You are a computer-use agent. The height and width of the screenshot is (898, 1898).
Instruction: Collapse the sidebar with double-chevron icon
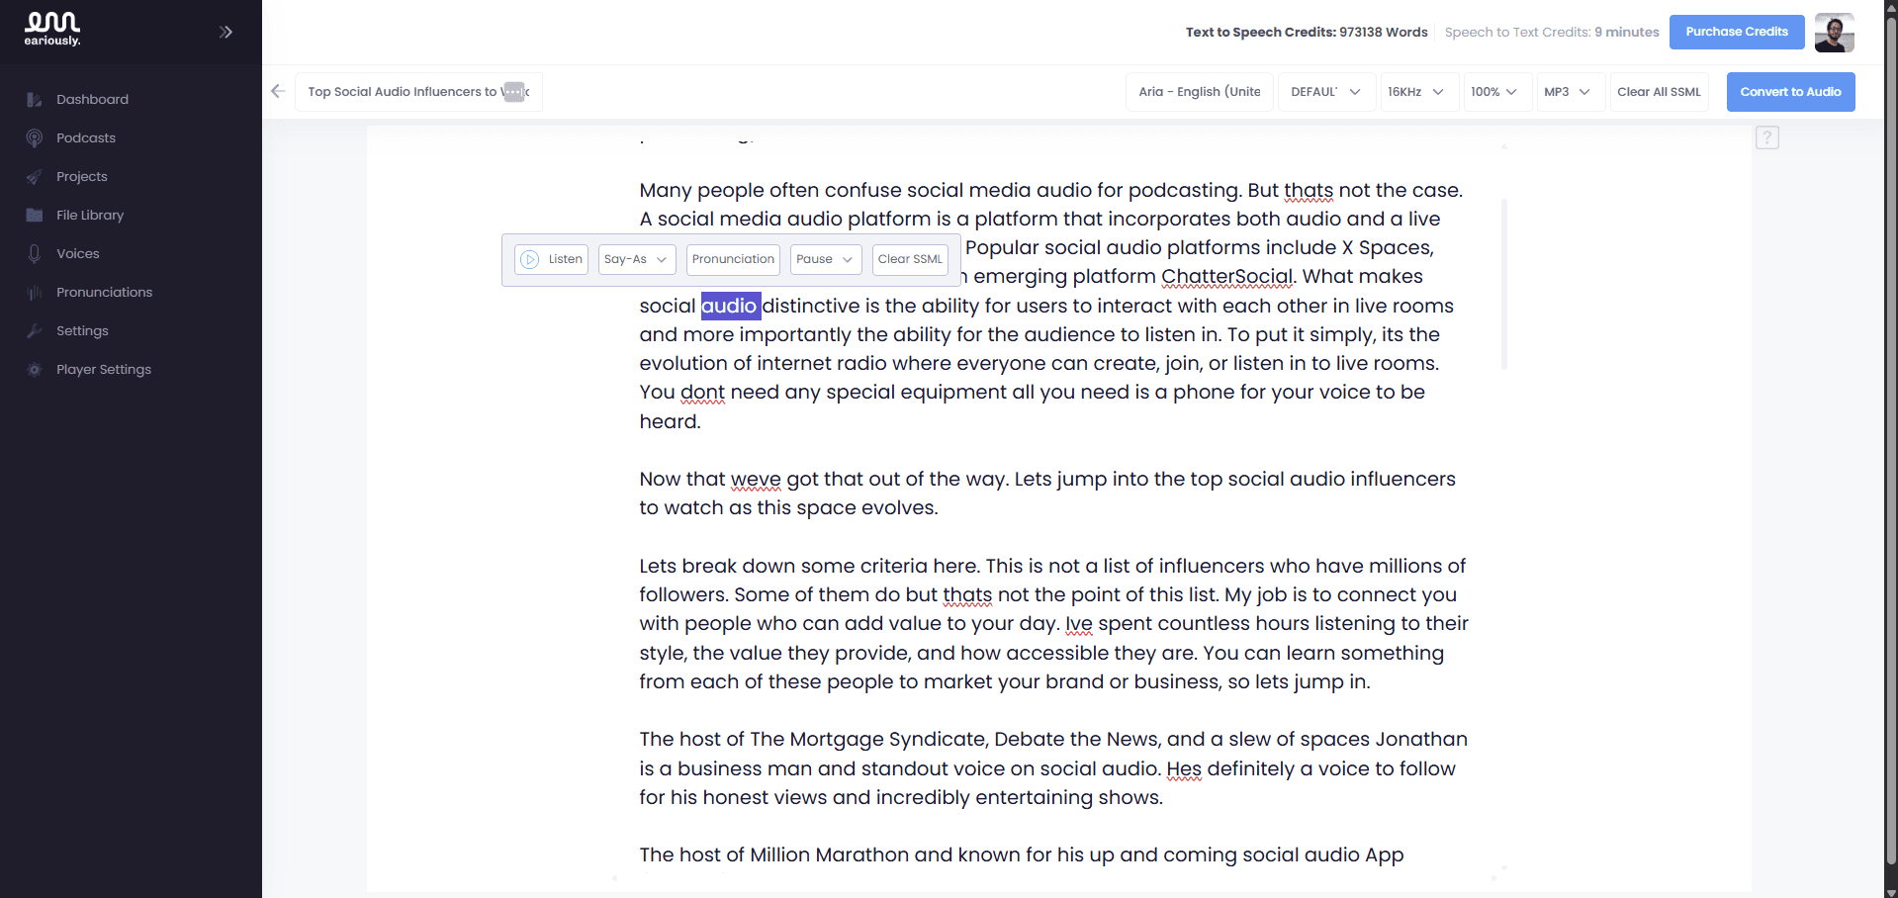[x=226, y=32]
